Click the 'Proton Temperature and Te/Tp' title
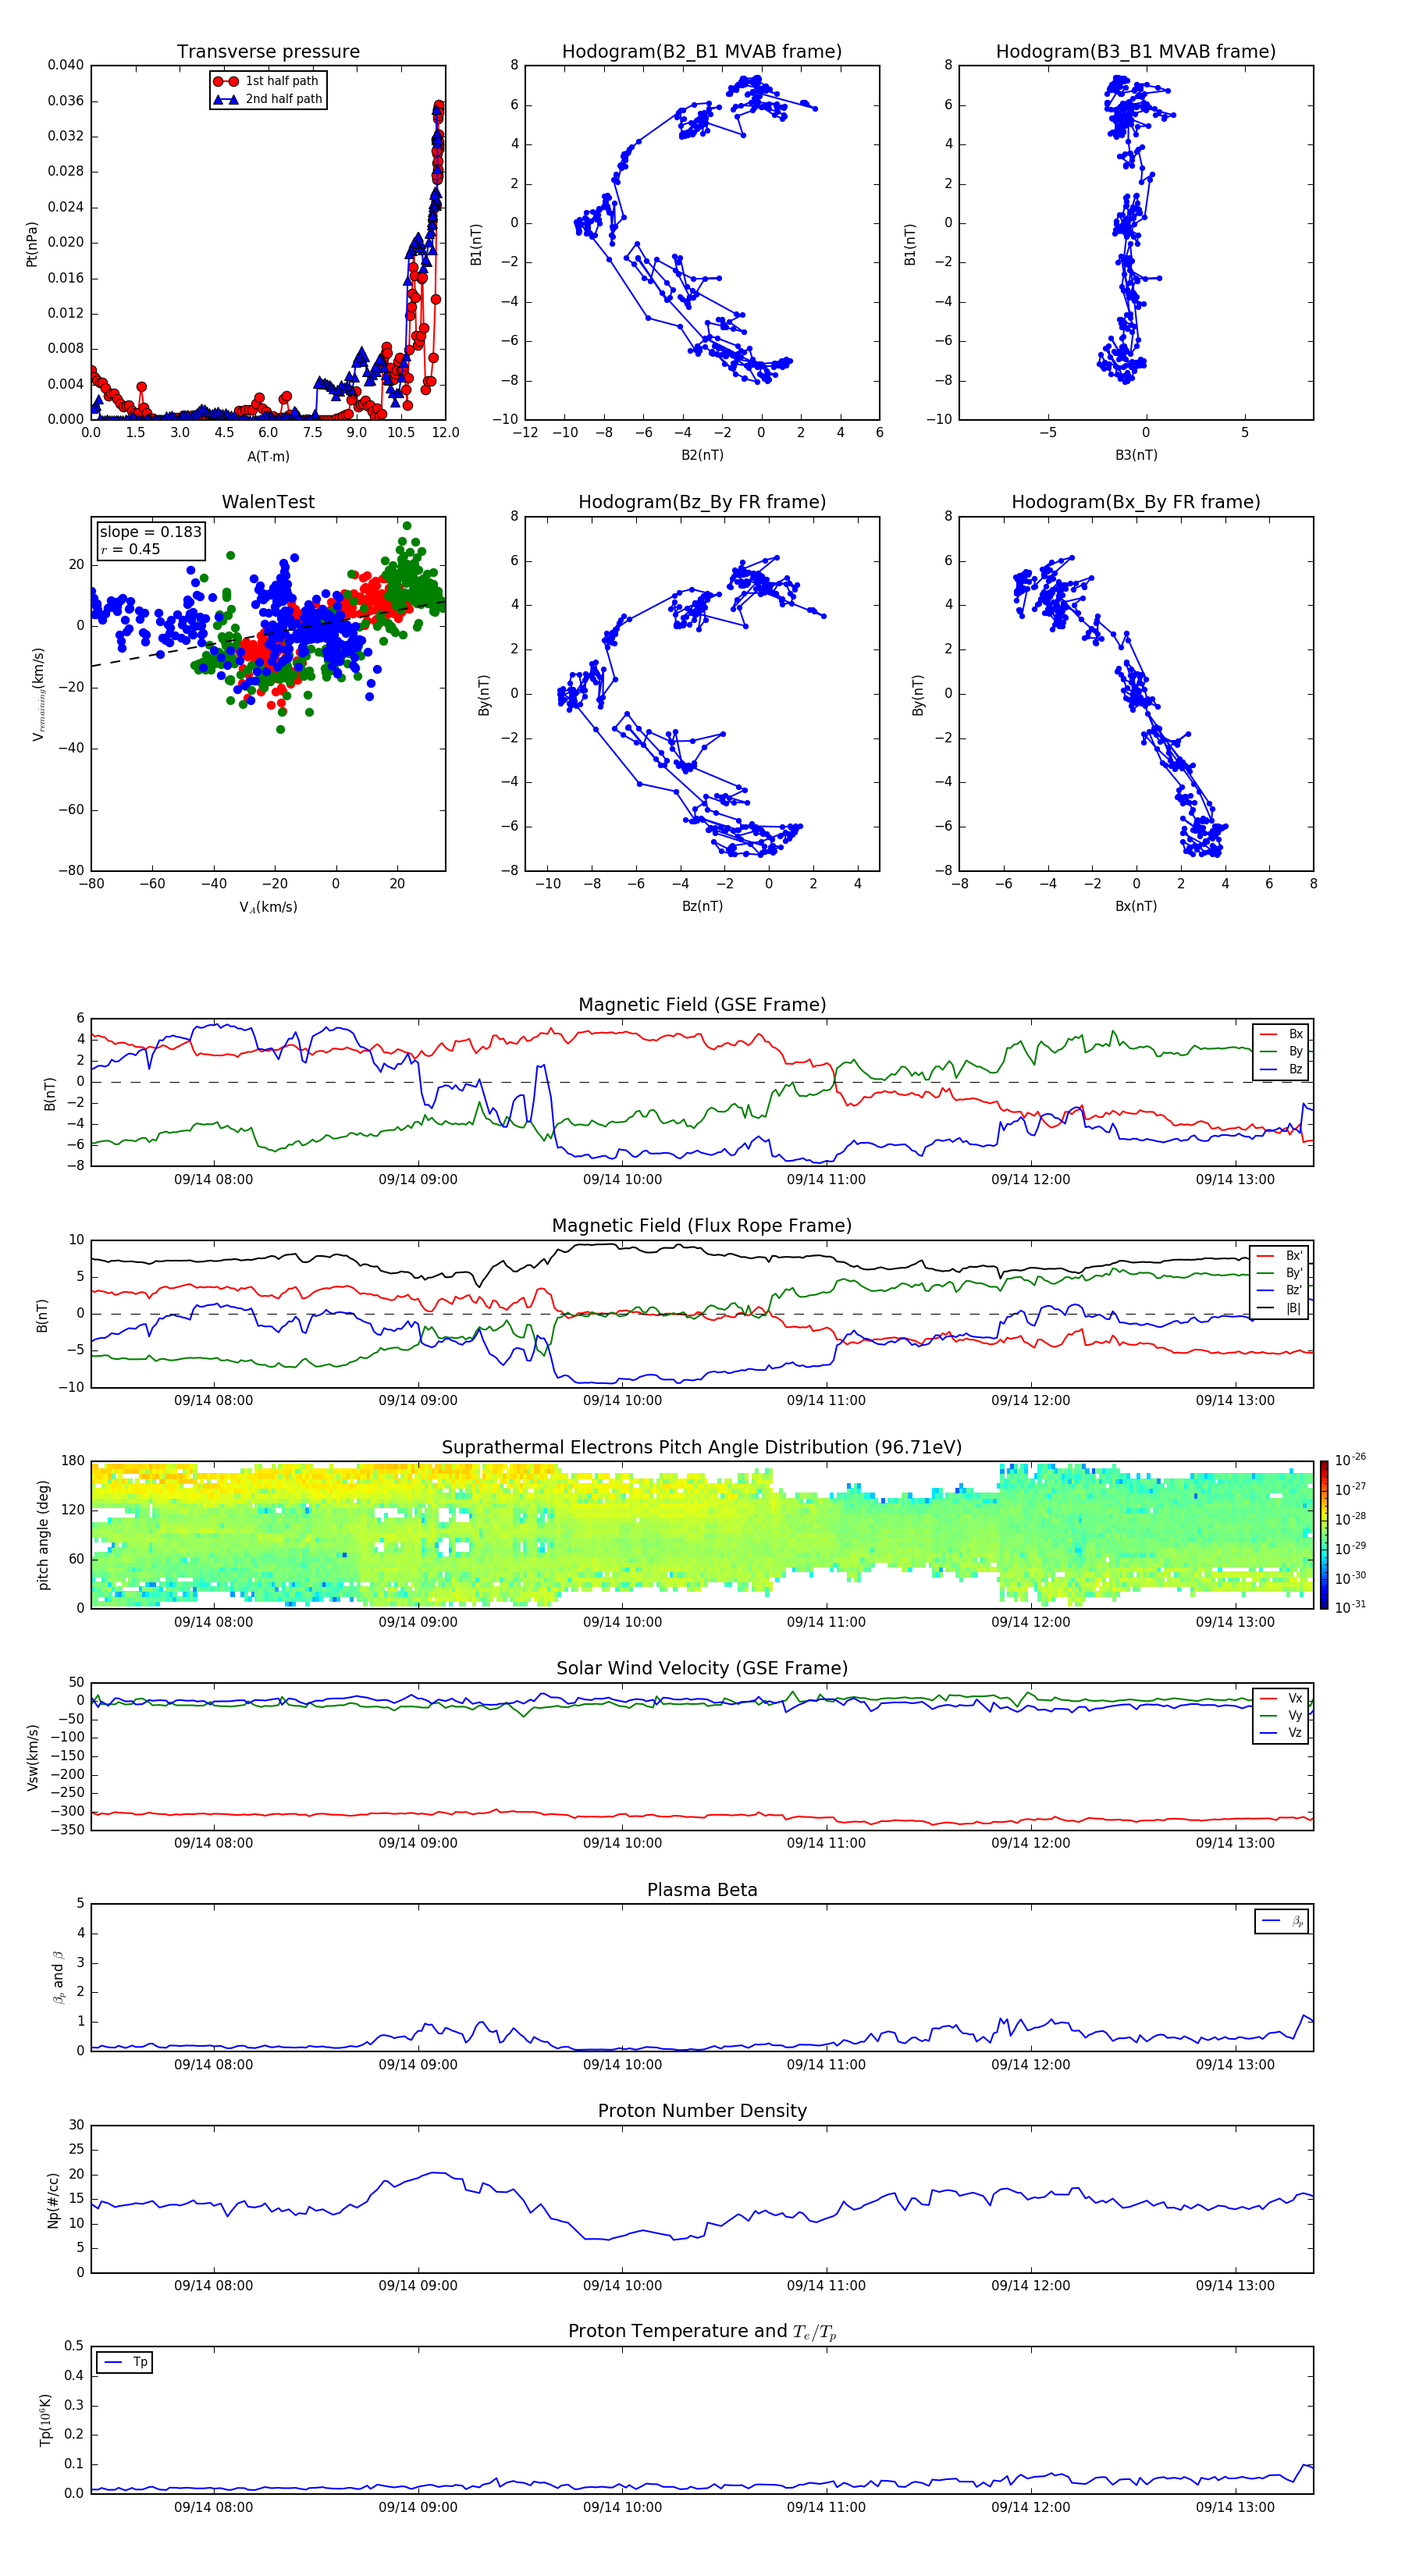The height and width of the screenshot is (2576, 1405). 702,2332
